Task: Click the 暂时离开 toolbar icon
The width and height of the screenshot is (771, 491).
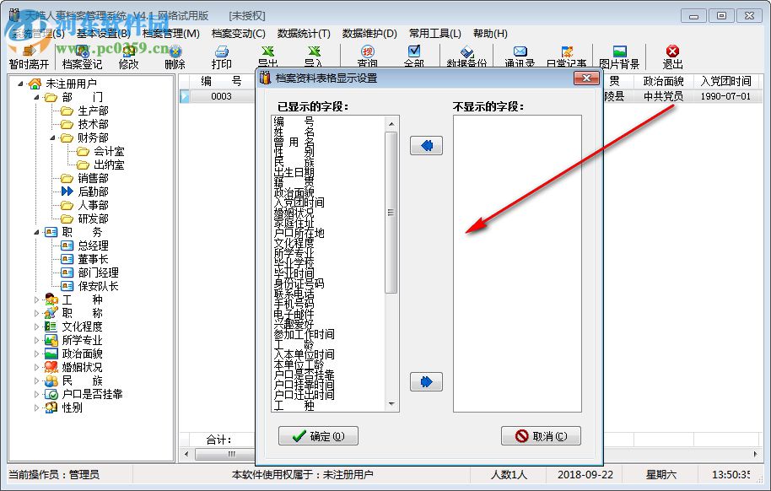Action: tap(29, 57)
